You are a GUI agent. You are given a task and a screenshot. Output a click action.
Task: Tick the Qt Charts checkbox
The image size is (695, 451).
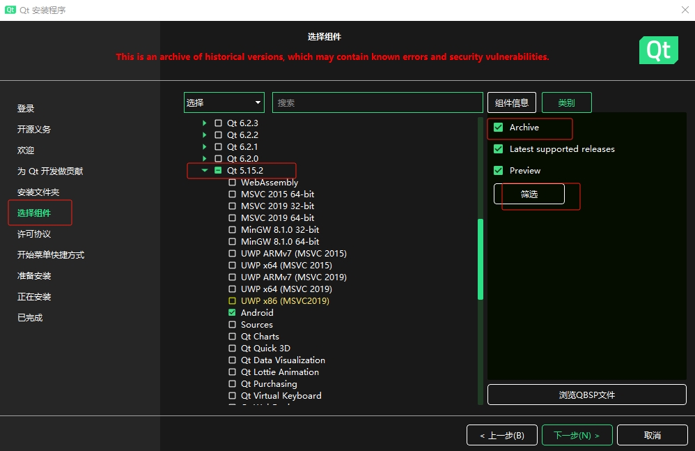click(232, 337)
